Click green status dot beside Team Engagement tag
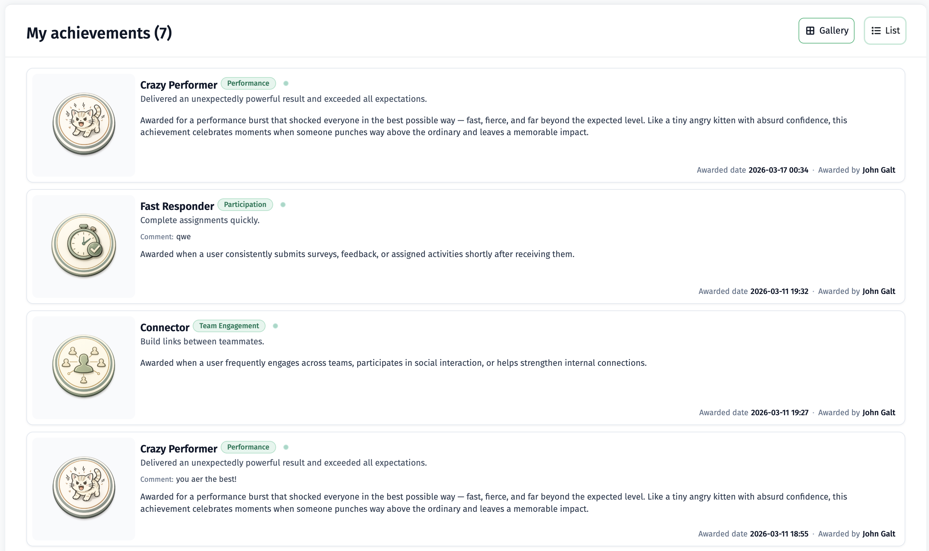Viewport: 929px width, 551px height. coord(275,326)
